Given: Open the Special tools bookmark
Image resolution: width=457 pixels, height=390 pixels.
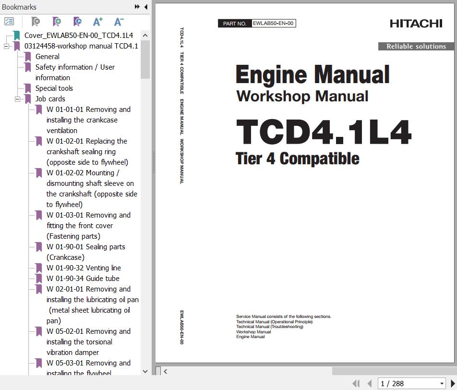Looking at the screenshot, I should (x=54, y=88).
